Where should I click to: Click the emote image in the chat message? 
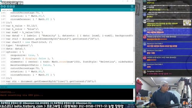[187, 23]
